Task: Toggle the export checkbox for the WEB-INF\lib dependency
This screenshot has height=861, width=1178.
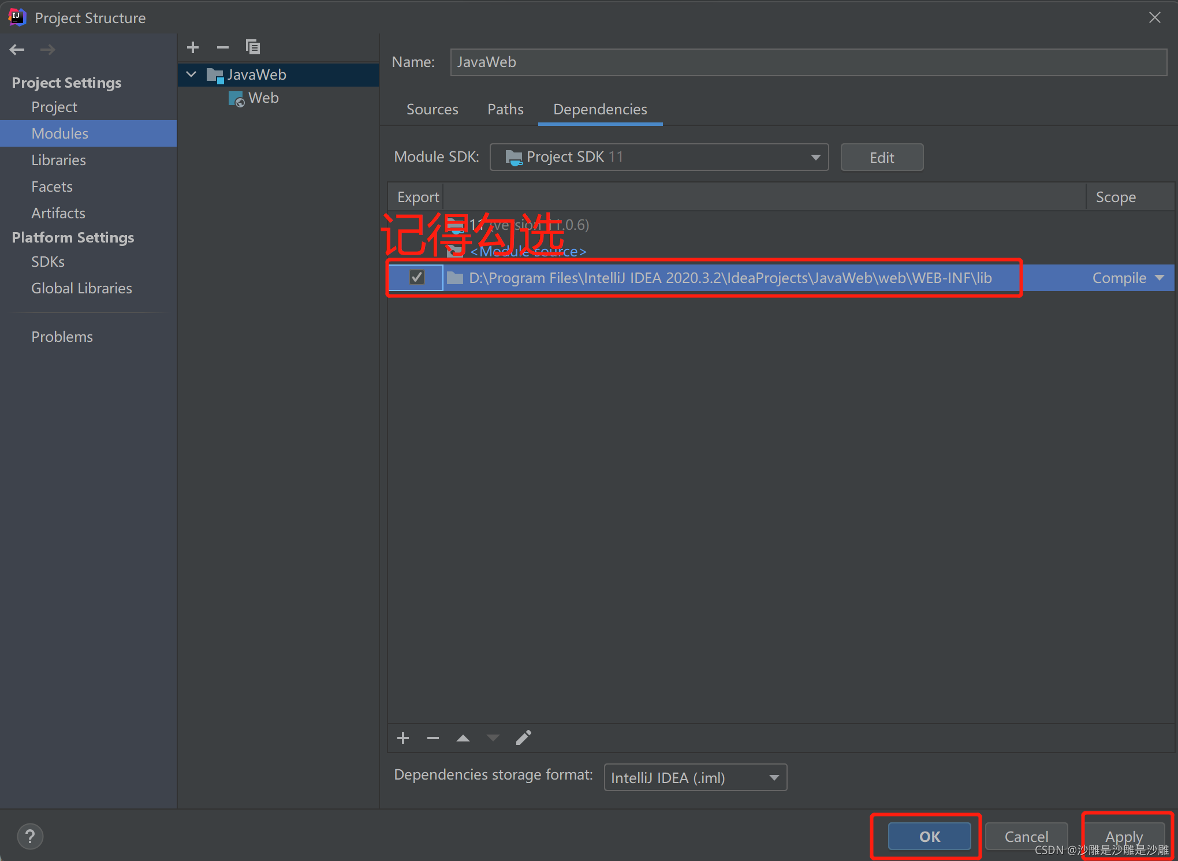Action: click(416, 278)
